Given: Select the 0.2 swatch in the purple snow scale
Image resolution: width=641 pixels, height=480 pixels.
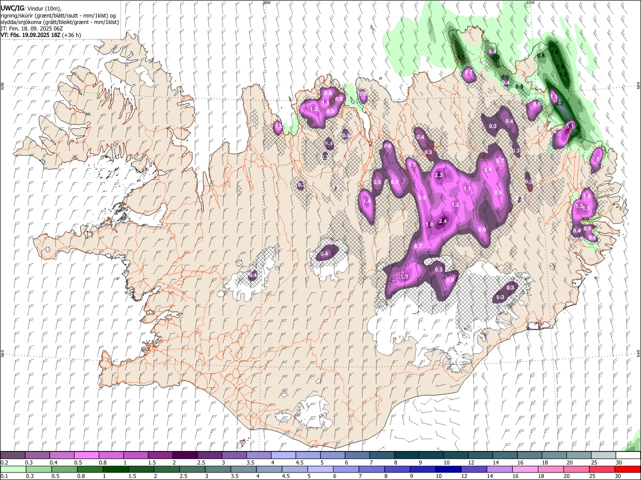Looking at the screenshot, I should (13, 455).
